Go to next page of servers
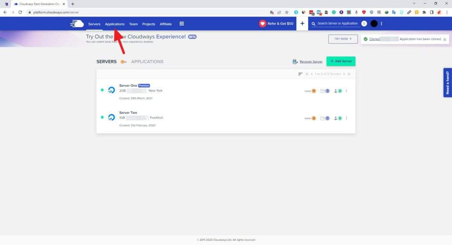This screenshot has width=452, height=245. tap(344, 74)
